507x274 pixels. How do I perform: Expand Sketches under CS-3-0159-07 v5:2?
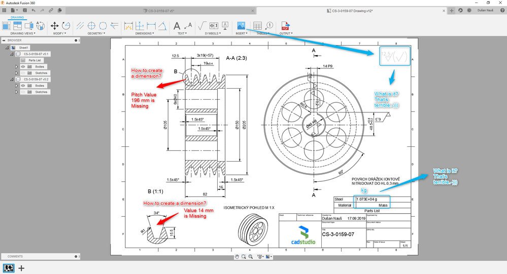(16, 92)
